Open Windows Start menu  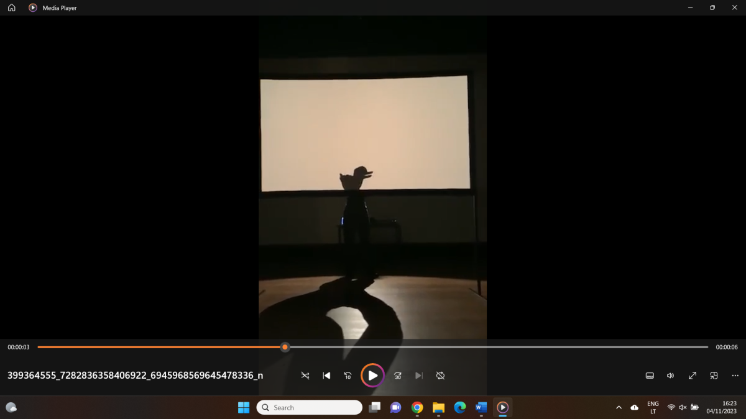pos(244,407)
